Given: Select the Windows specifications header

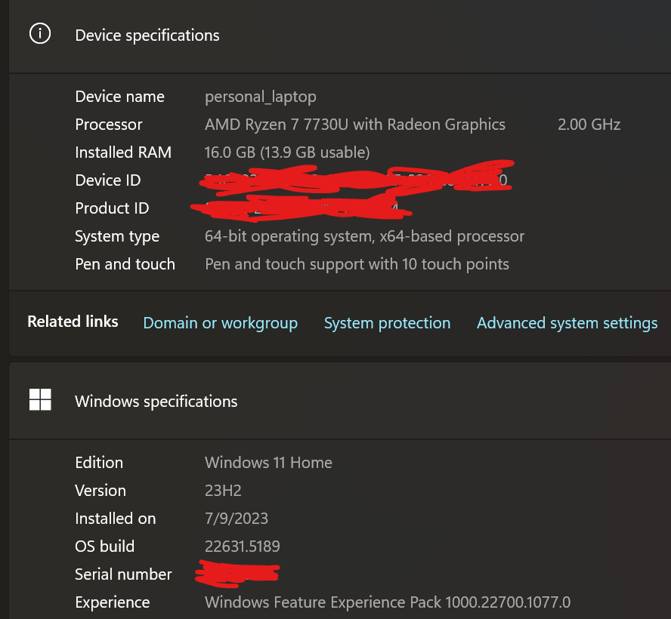Looking at the screenshot, I should click(156, 402).
